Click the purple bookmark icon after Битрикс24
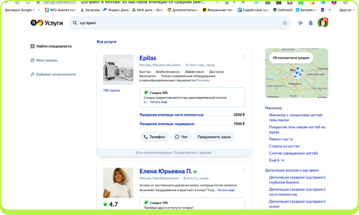The width and height of the screenshot is (359, 215). (x=322, y=10)
